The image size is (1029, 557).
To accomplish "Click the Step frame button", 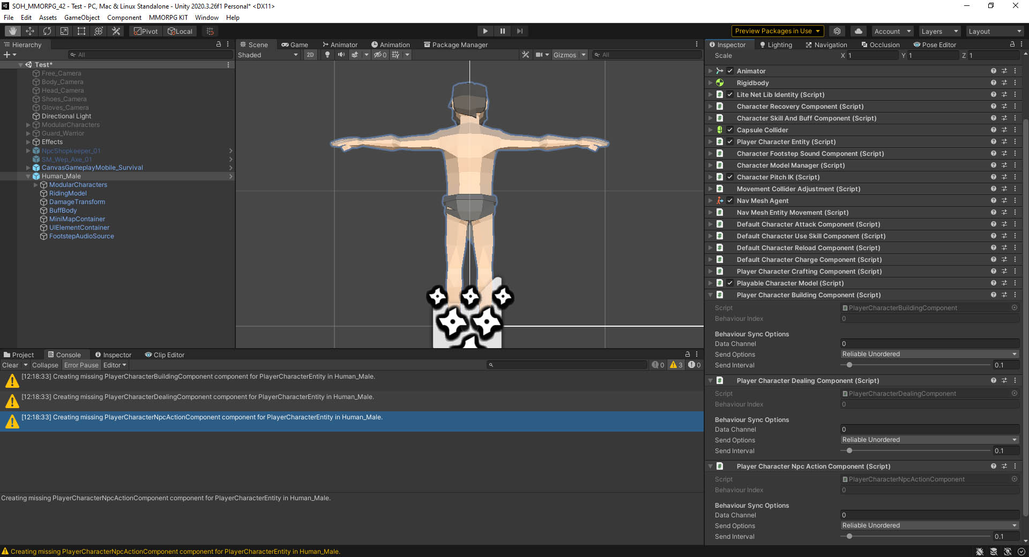I will (x=519, y=31).
